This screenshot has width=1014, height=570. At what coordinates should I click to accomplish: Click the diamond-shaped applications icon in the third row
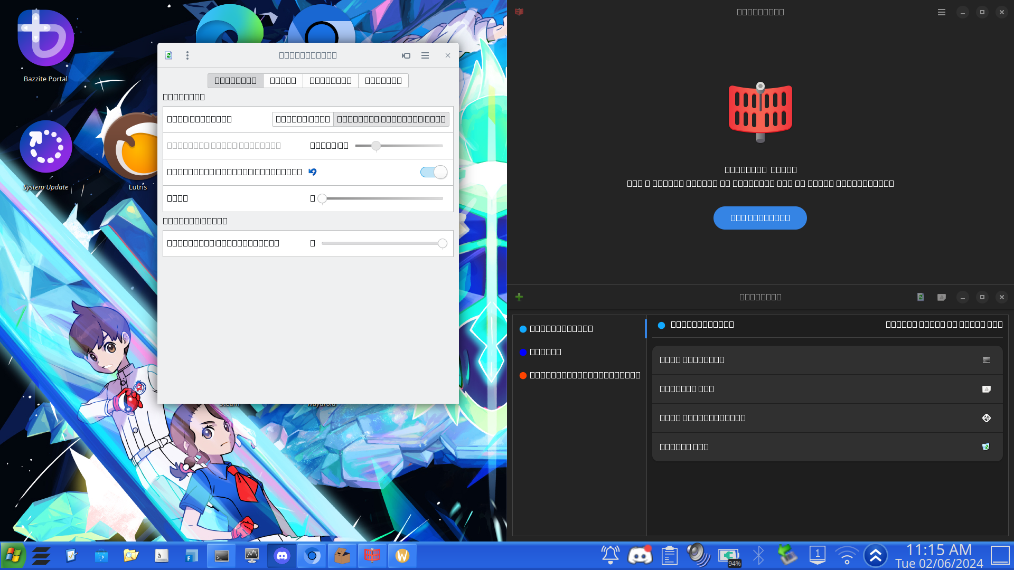986,418
